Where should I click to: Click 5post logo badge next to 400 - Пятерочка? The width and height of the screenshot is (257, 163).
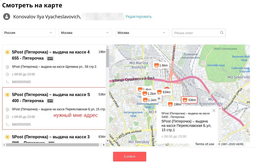[50, 101]
